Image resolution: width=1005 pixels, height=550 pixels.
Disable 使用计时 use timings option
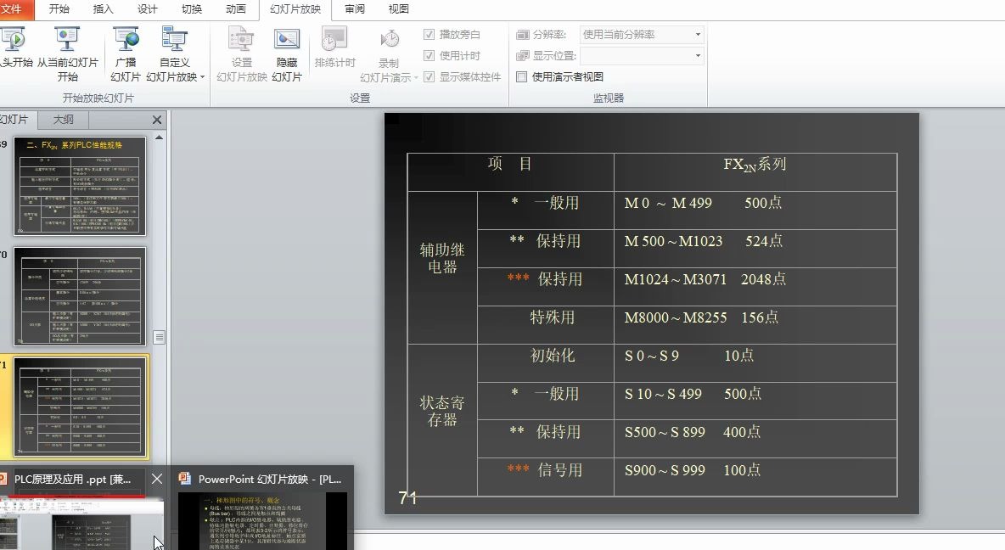(x=430, y=53)
